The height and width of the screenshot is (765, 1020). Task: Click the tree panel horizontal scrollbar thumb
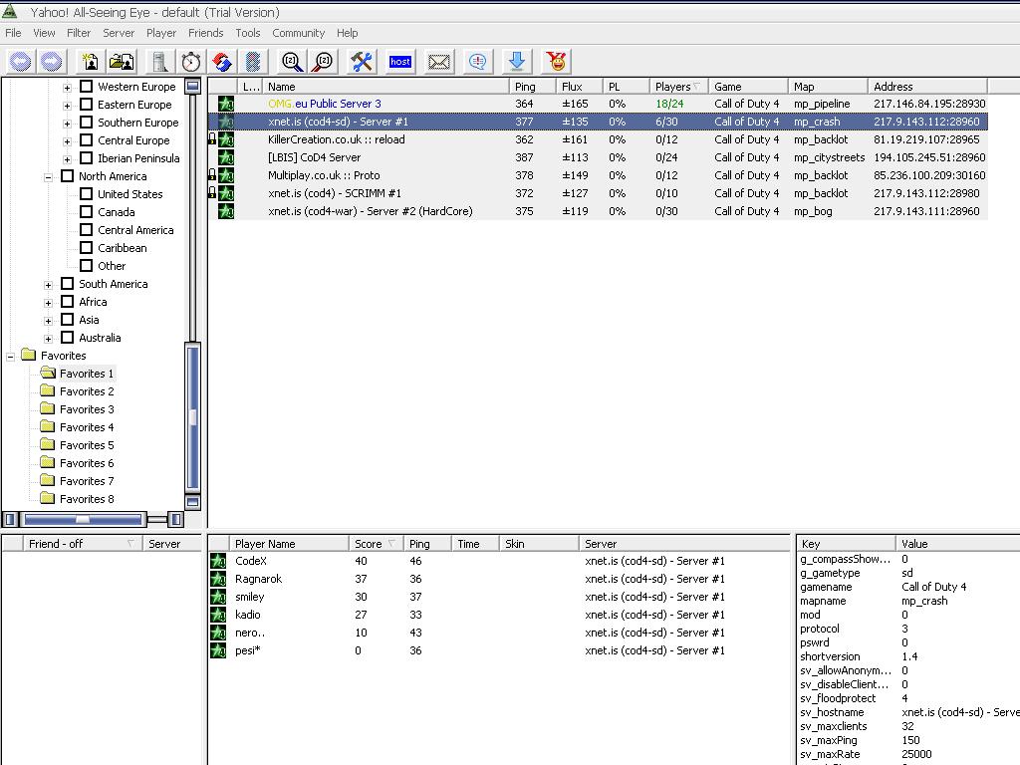(83, 519)
